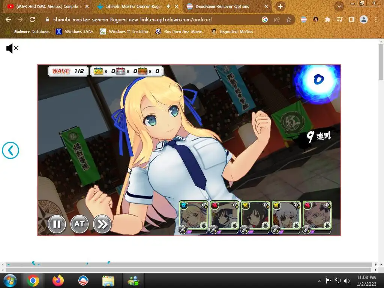Open Chrome three-dot menu

(376, 19)
